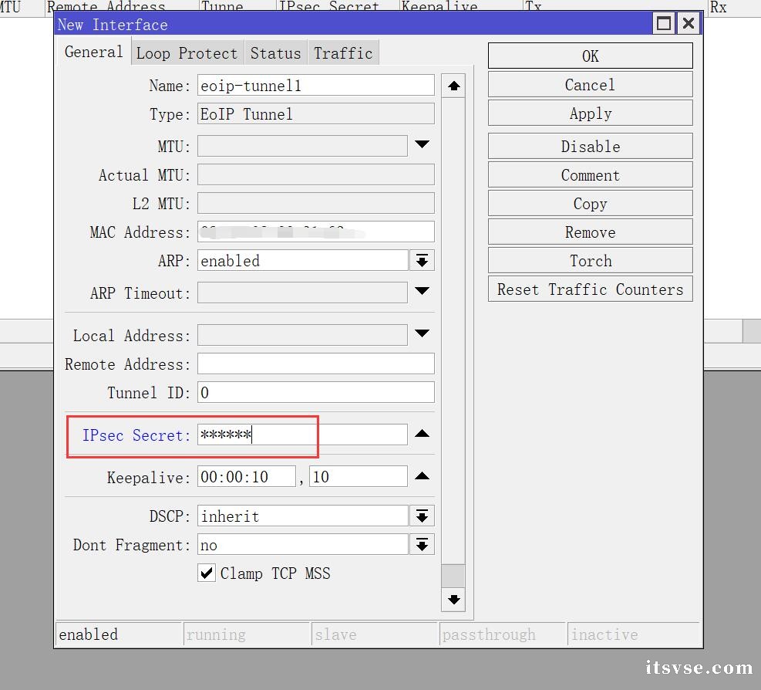Switch to the Traffic tab
The height and width of the screenshot is (690, 761).
click(343, 53)
